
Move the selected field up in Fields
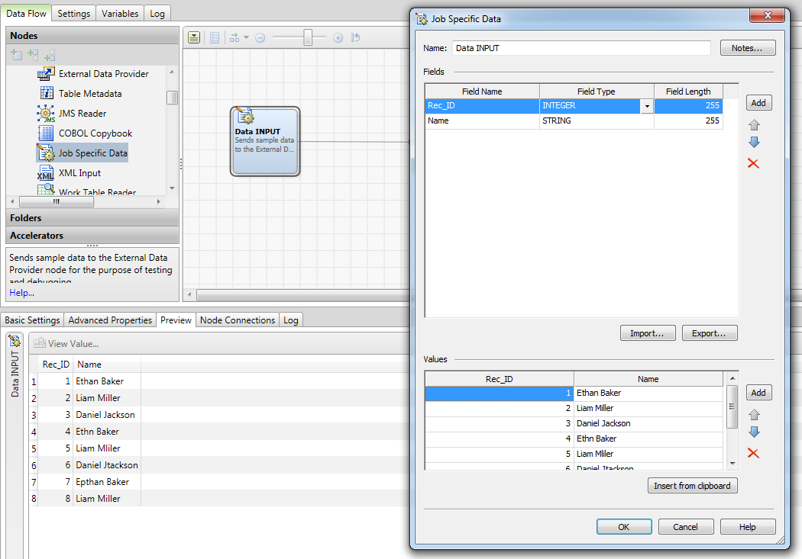[754, 125]
